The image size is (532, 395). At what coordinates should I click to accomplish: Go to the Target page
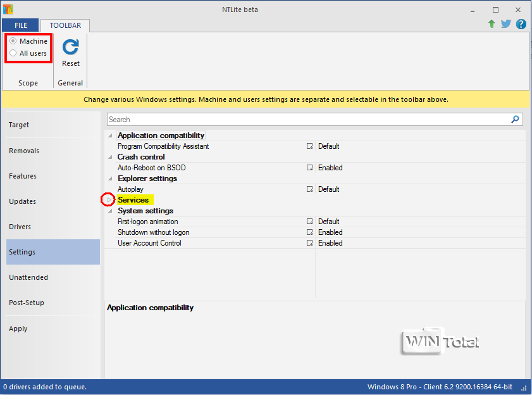pyautogui.click(x=53, y=125)
